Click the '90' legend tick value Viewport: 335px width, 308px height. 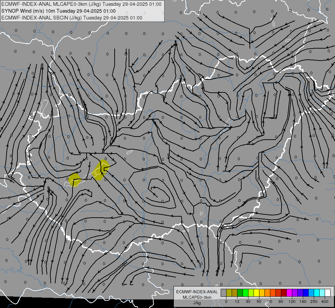click(x=281, y=301)
